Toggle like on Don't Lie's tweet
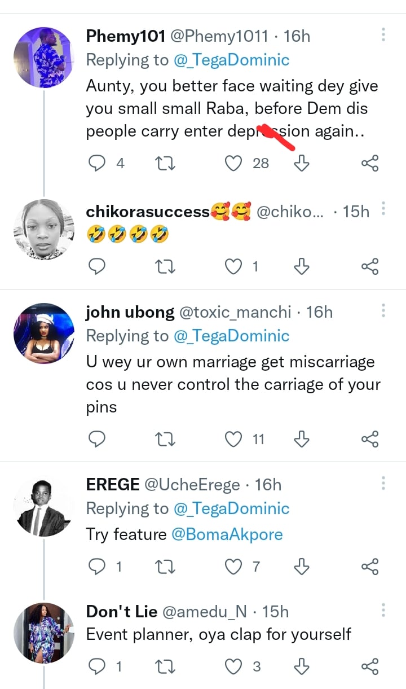 click(x=233, y=666)
